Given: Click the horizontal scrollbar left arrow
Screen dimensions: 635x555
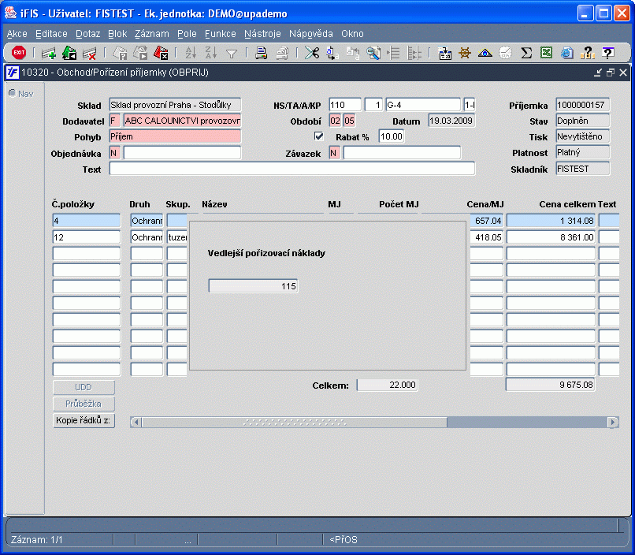Looking at the screenshot, I should (x=136, y=422).
